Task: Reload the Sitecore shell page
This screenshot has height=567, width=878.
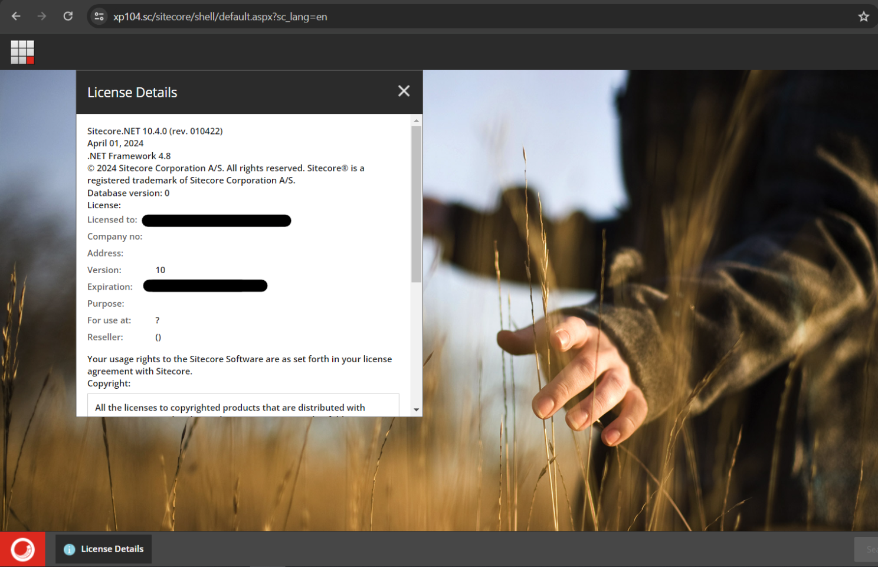Action: [67, 17]
